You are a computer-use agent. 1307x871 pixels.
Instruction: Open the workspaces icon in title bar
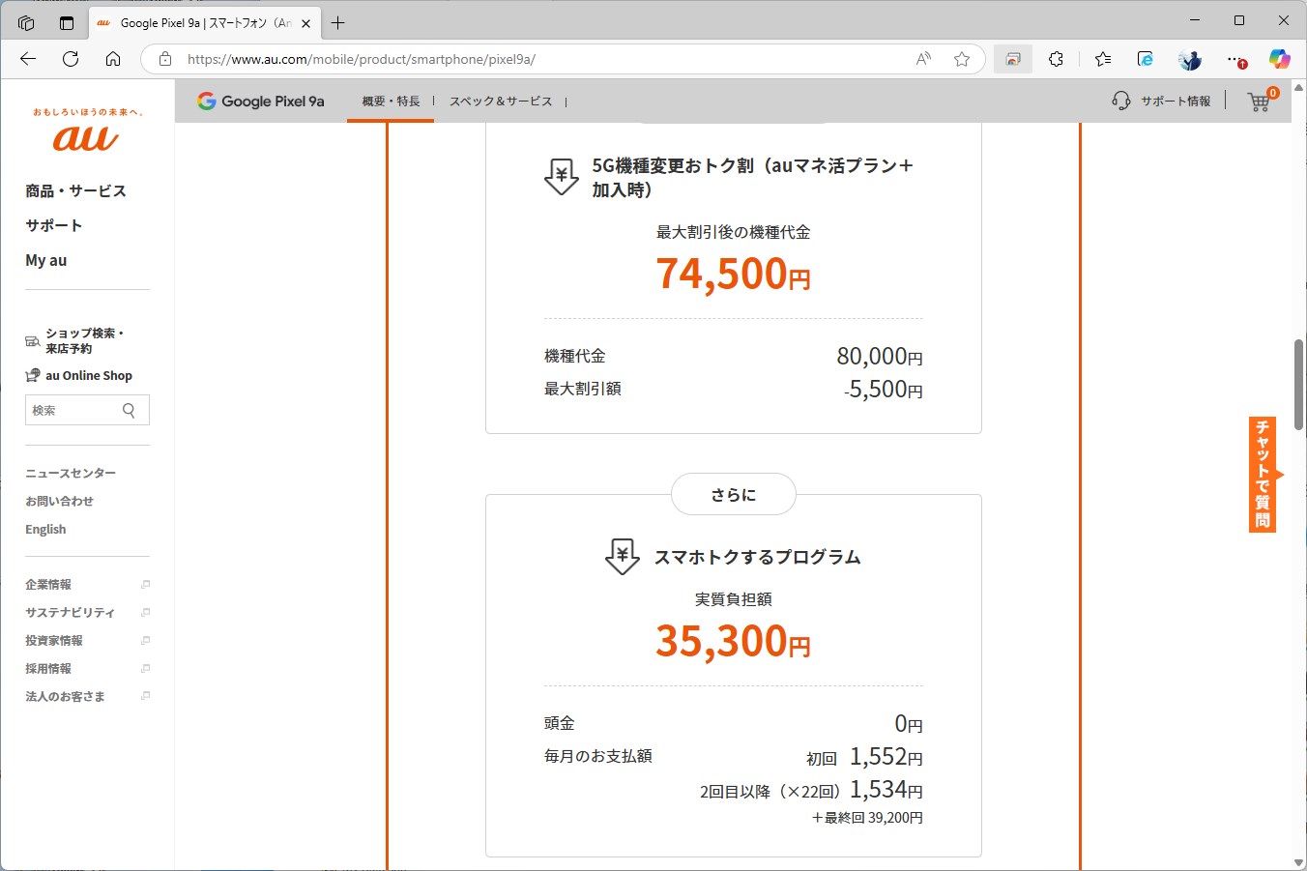click(26, 22)
